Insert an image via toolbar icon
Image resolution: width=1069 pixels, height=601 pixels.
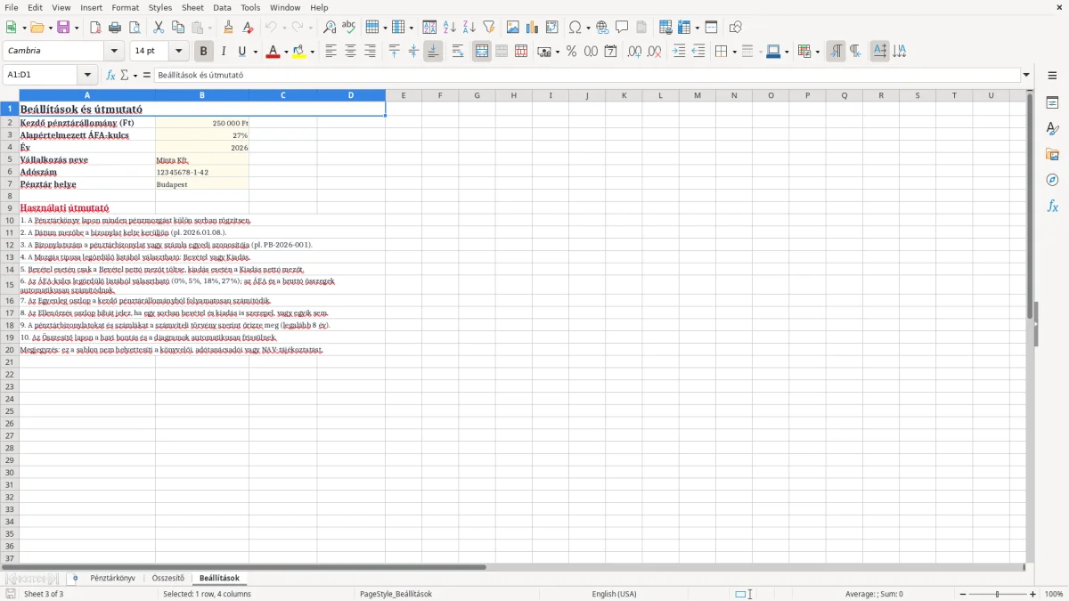click(513, 28)
